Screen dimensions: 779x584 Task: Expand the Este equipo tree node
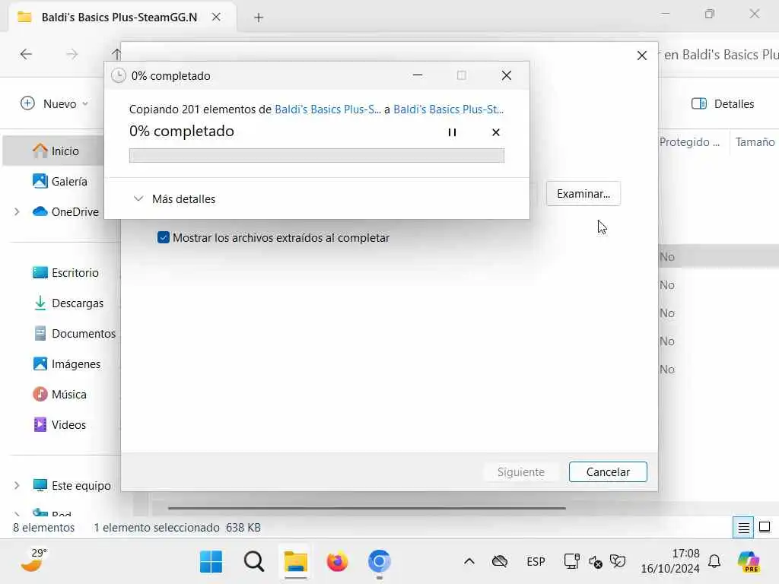point(17,485)
